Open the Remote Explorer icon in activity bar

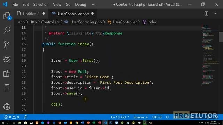(x=7, y=88)
